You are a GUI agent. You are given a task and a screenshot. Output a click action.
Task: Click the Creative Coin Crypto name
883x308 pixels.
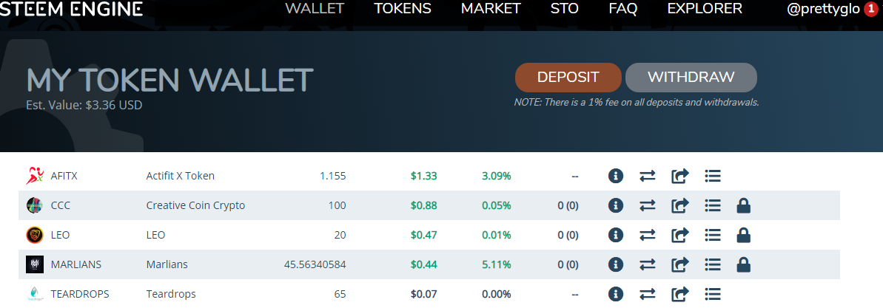coord(195,206)
